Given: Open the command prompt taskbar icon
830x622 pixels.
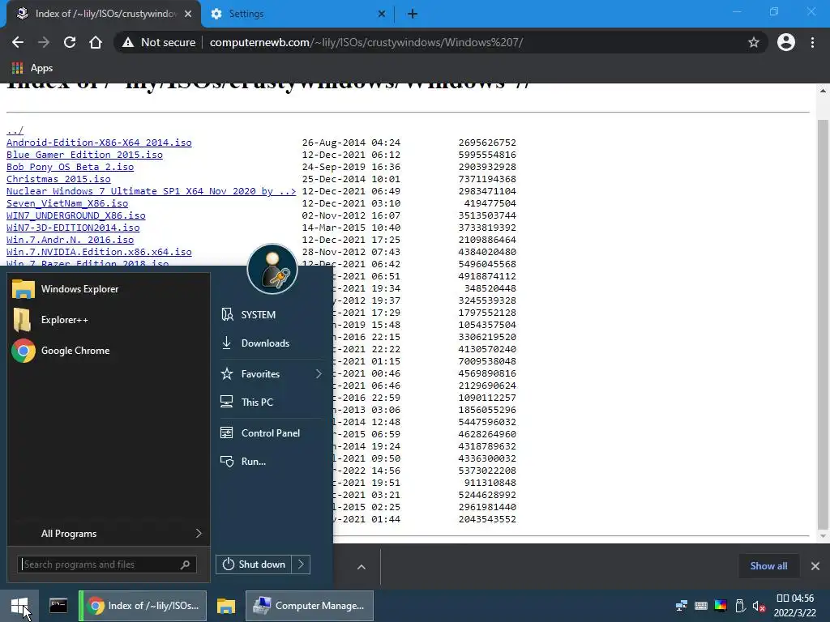Looking at the screenshot, I should 58,606.
